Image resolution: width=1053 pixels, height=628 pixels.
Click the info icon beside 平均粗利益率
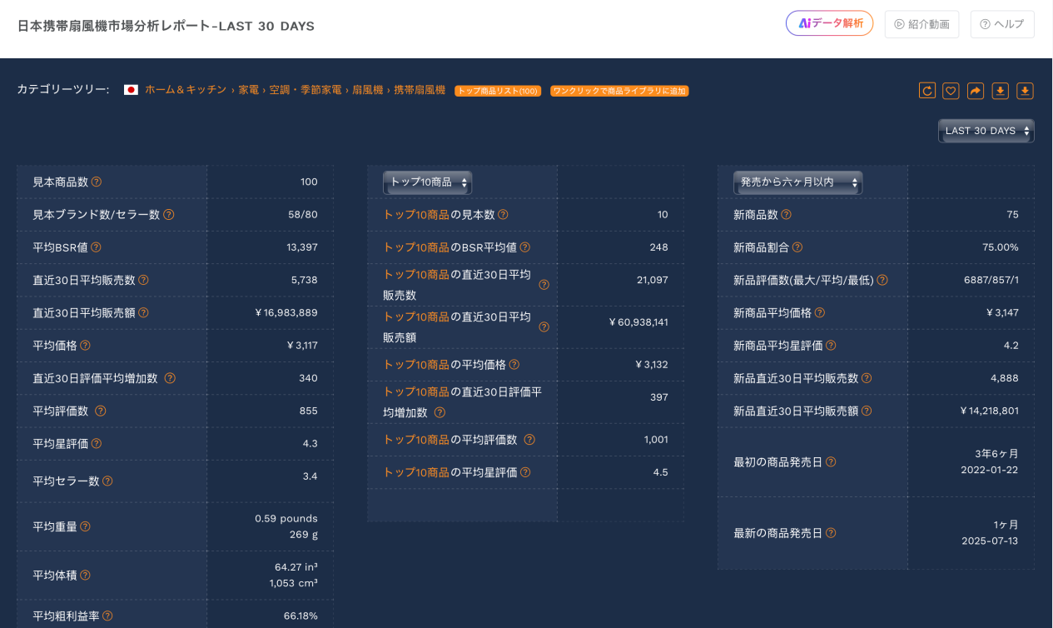pyautogui.click(x=107, y=616)
